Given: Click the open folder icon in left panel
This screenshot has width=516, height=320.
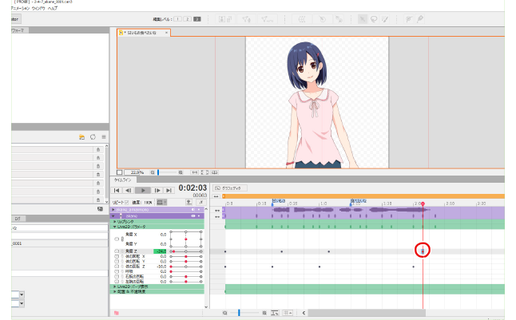Looking at the screenshot, I should 82,137.
